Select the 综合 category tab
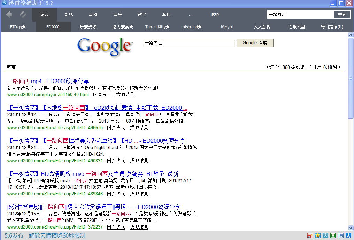The height and width of the screenshot is (240, 354). coord(45,14)
